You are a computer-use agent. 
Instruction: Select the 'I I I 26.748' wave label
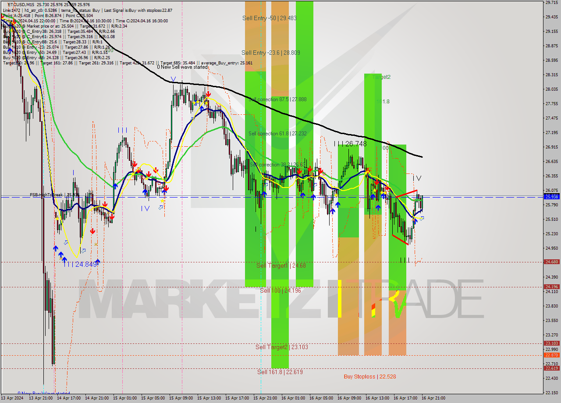pyautogui.click(x=350, y=144)
